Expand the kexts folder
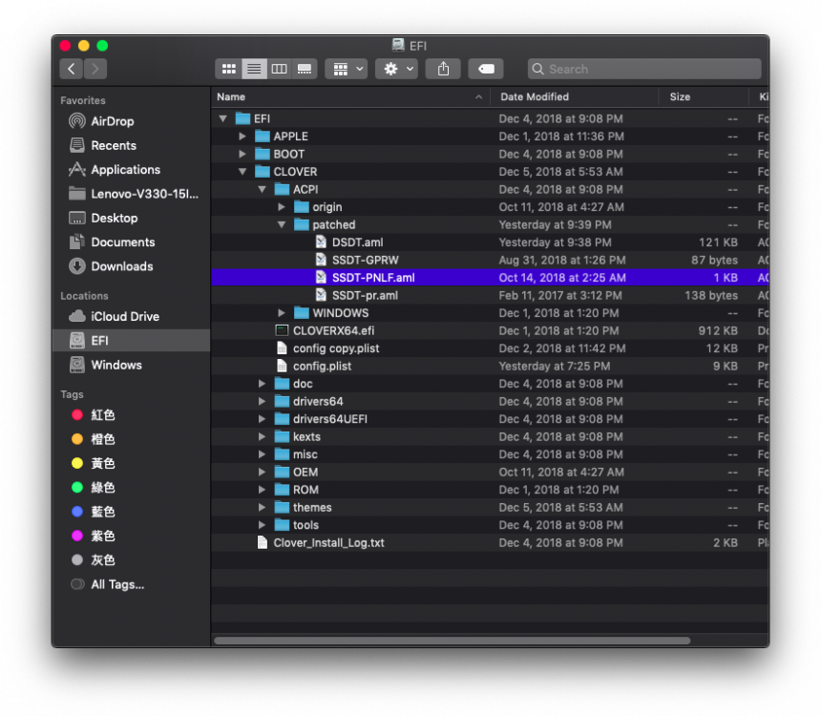Screen dimensions: 821x716 point(262,437)
